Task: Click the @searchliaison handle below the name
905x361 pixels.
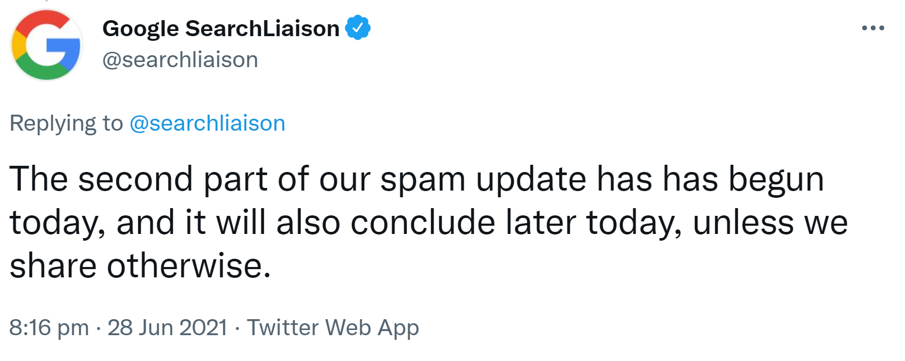Action: pyautogui.click(x=180, y=59)
